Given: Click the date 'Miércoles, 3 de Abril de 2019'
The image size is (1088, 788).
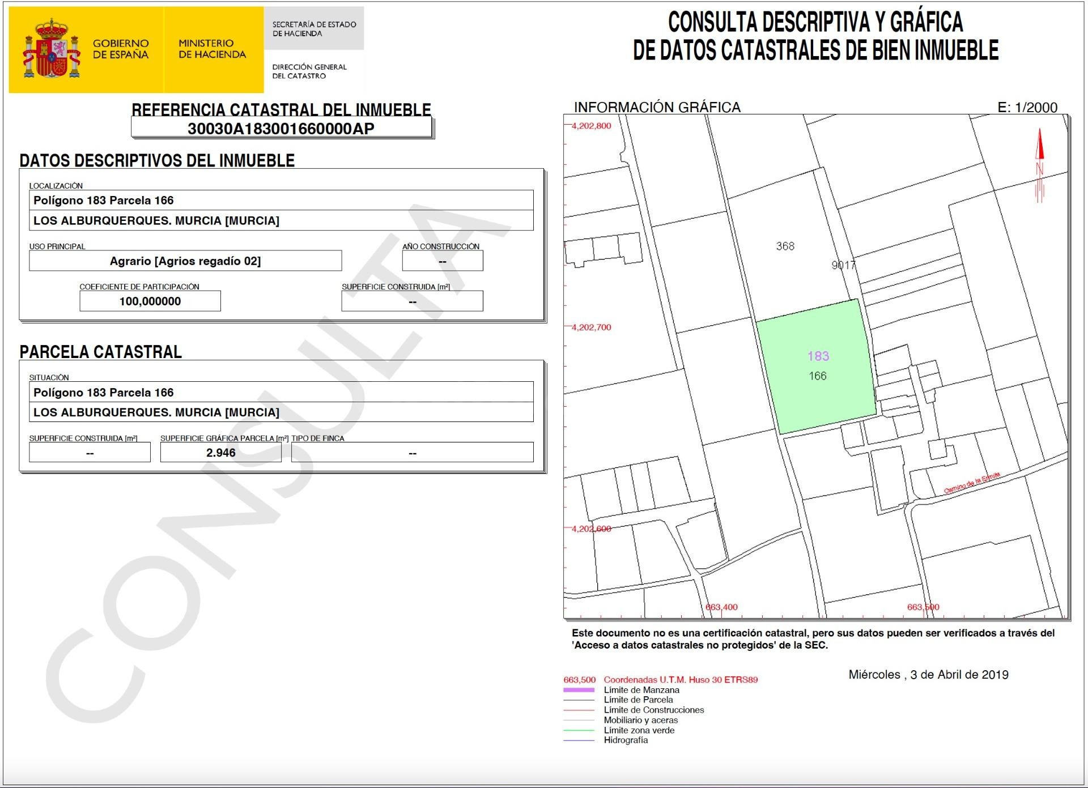Looking at the screenshot, I should click(928, 675).
